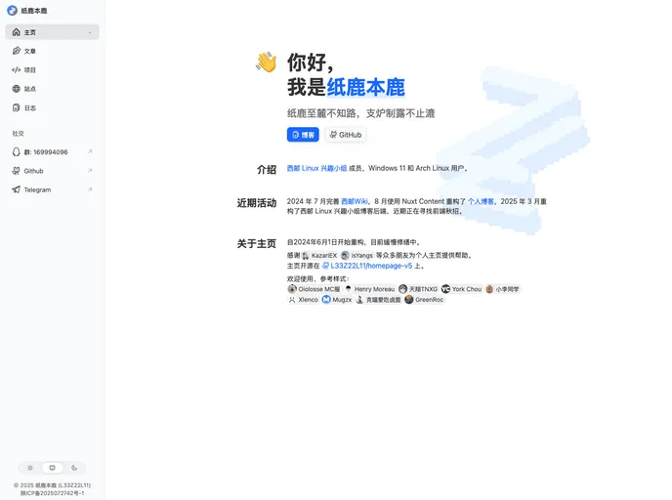This screenshot has height=500, width=672.
Task: Click the Mugzx avatar chip
Action: click(337, 300)
